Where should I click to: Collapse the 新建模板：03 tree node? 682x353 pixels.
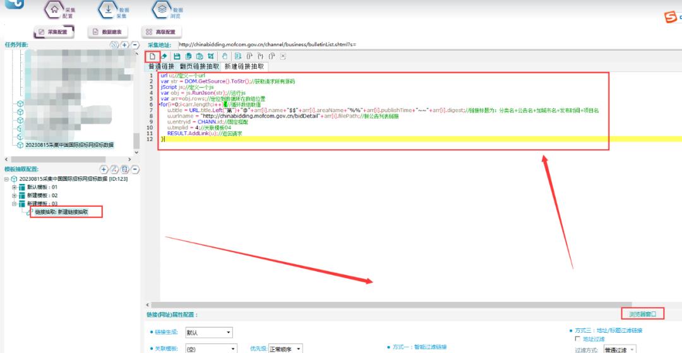(x=15, y=204)
